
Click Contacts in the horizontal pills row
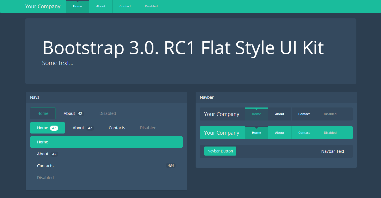(x=117, y=128)
